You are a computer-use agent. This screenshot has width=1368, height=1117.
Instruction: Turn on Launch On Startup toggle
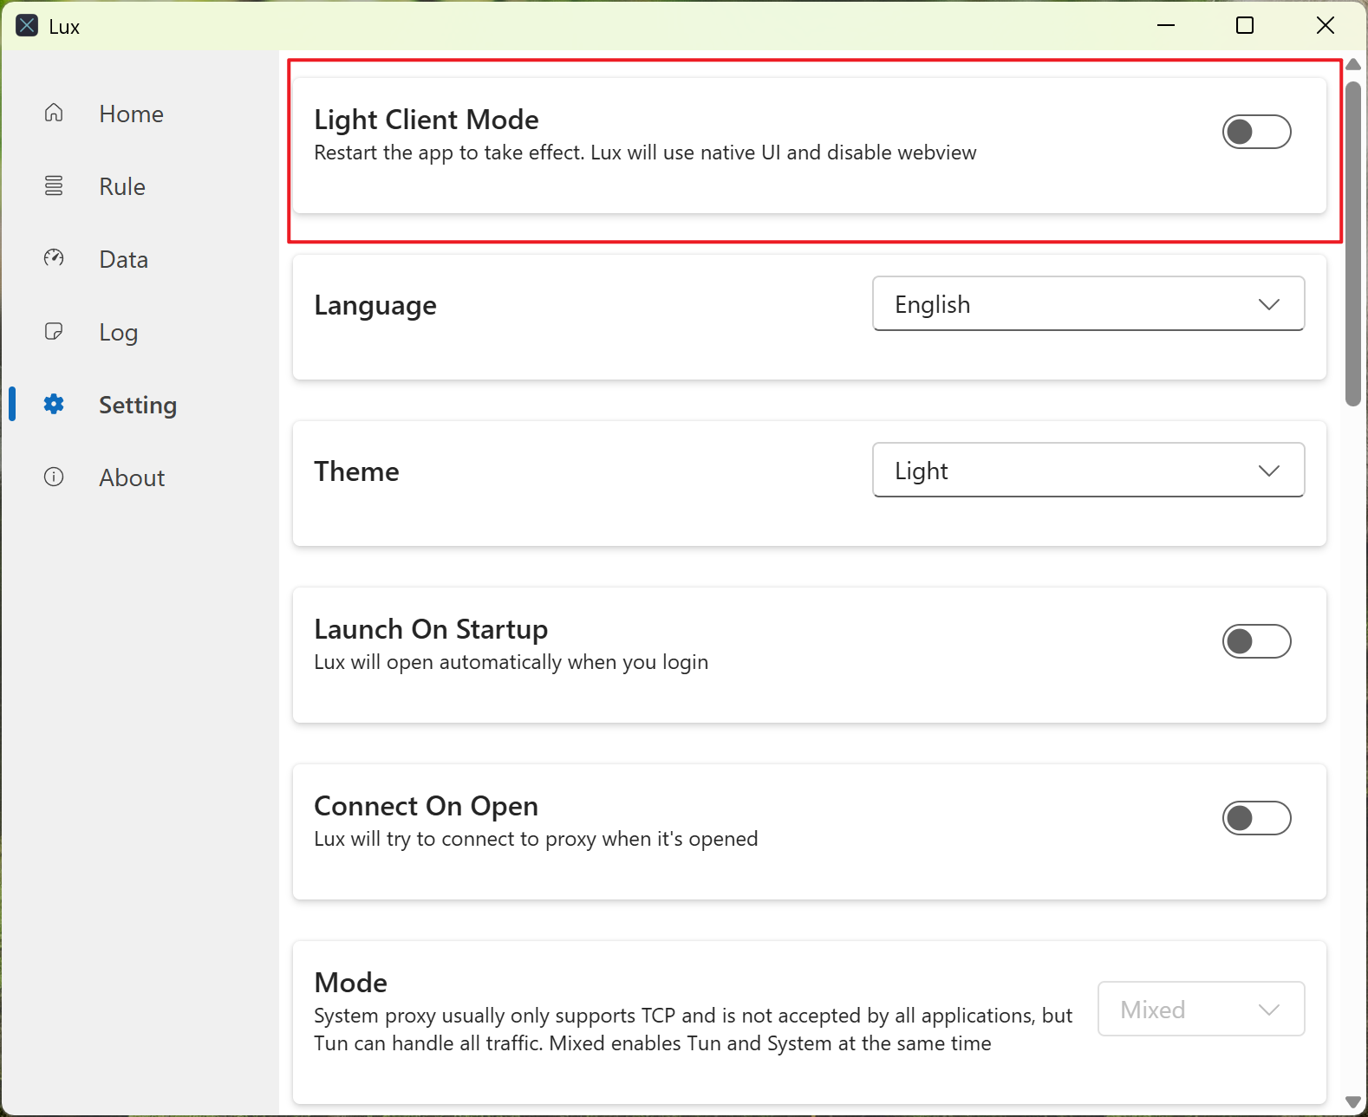coord(1256,641)
